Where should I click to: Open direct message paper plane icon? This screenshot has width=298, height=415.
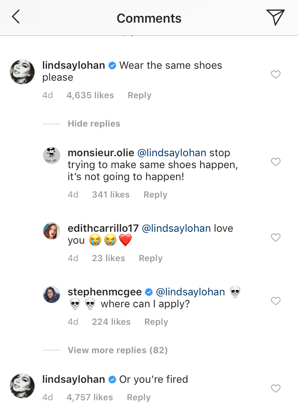tap(275, 17)
